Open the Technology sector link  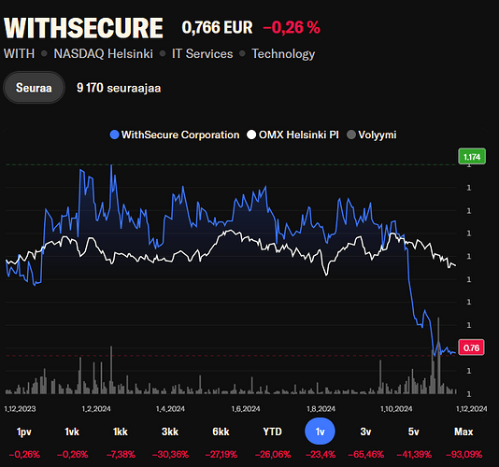point(283,54)
